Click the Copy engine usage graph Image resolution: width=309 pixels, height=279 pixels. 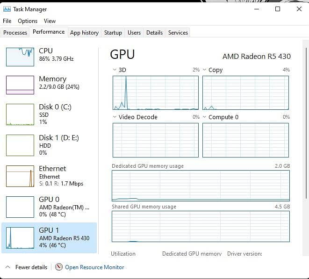(x=245, y=93)
